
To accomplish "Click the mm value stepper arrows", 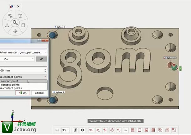I will [x=45, y=70].
